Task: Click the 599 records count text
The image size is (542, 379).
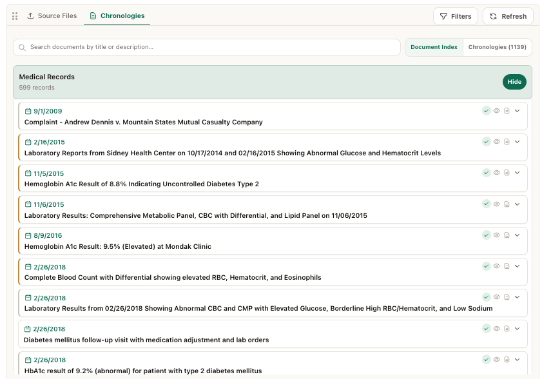Action: point(37,88)
